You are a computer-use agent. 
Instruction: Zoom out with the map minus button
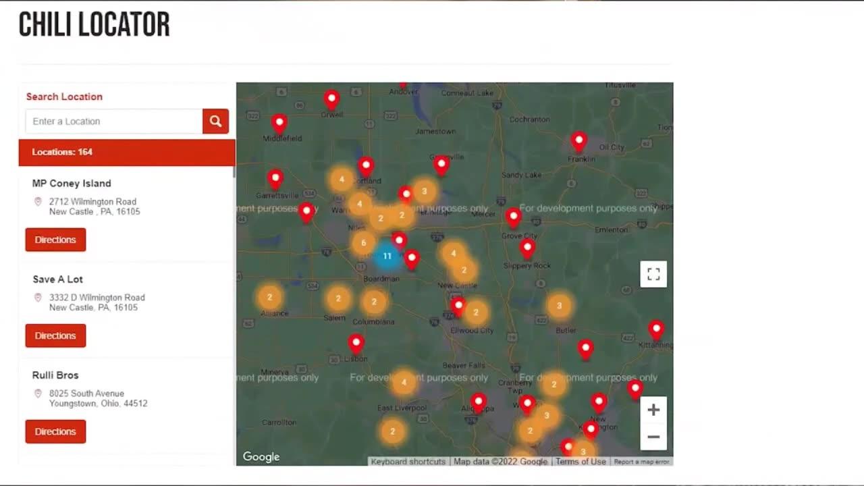[x=653, y=437]
